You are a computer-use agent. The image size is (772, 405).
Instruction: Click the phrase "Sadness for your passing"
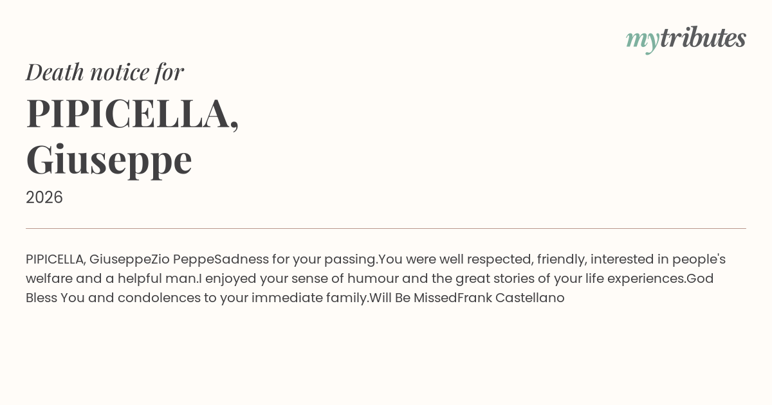click(x=295, y=259)
